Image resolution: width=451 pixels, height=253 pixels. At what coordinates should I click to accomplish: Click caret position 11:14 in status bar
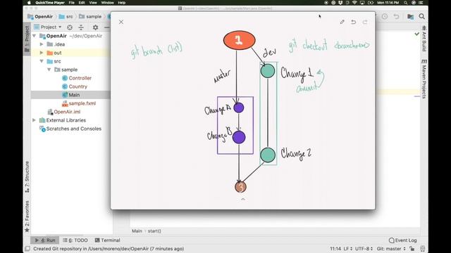click(335, 249)
